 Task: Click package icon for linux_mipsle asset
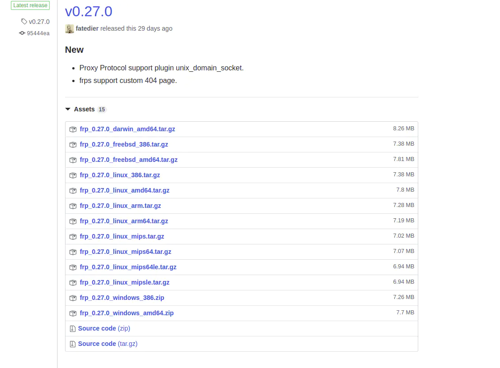click(73, 282)
